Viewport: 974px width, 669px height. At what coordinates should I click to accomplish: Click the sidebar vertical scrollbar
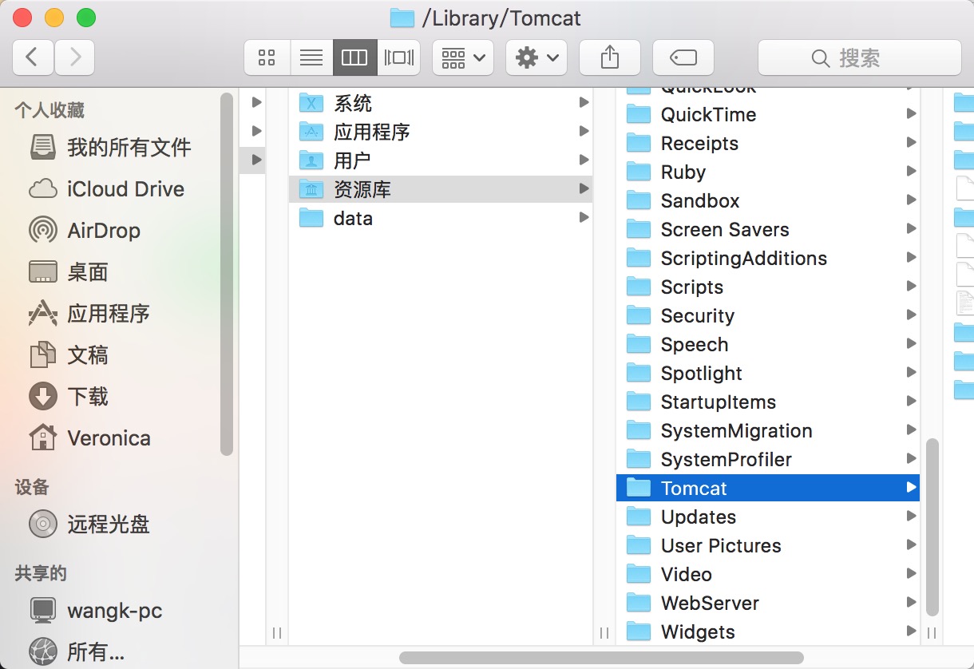tap(226, 274)
